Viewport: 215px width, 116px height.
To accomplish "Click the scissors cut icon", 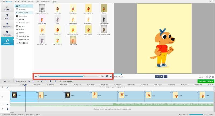I will [x=29, y=81].
